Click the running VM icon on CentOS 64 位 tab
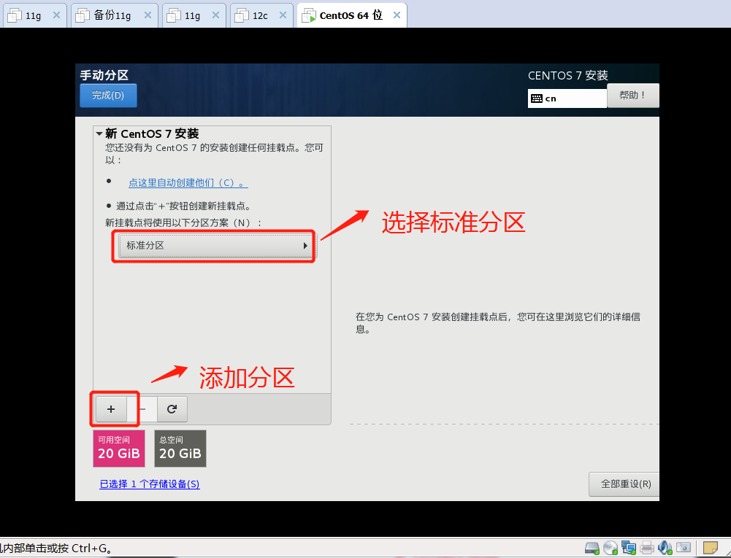This screenshot has width=731, height=558. point(309,15)
